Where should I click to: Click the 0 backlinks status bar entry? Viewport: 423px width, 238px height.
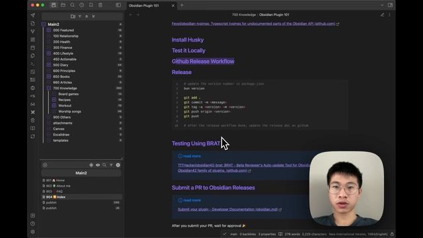pyautogui.click(x=248, y=234)
